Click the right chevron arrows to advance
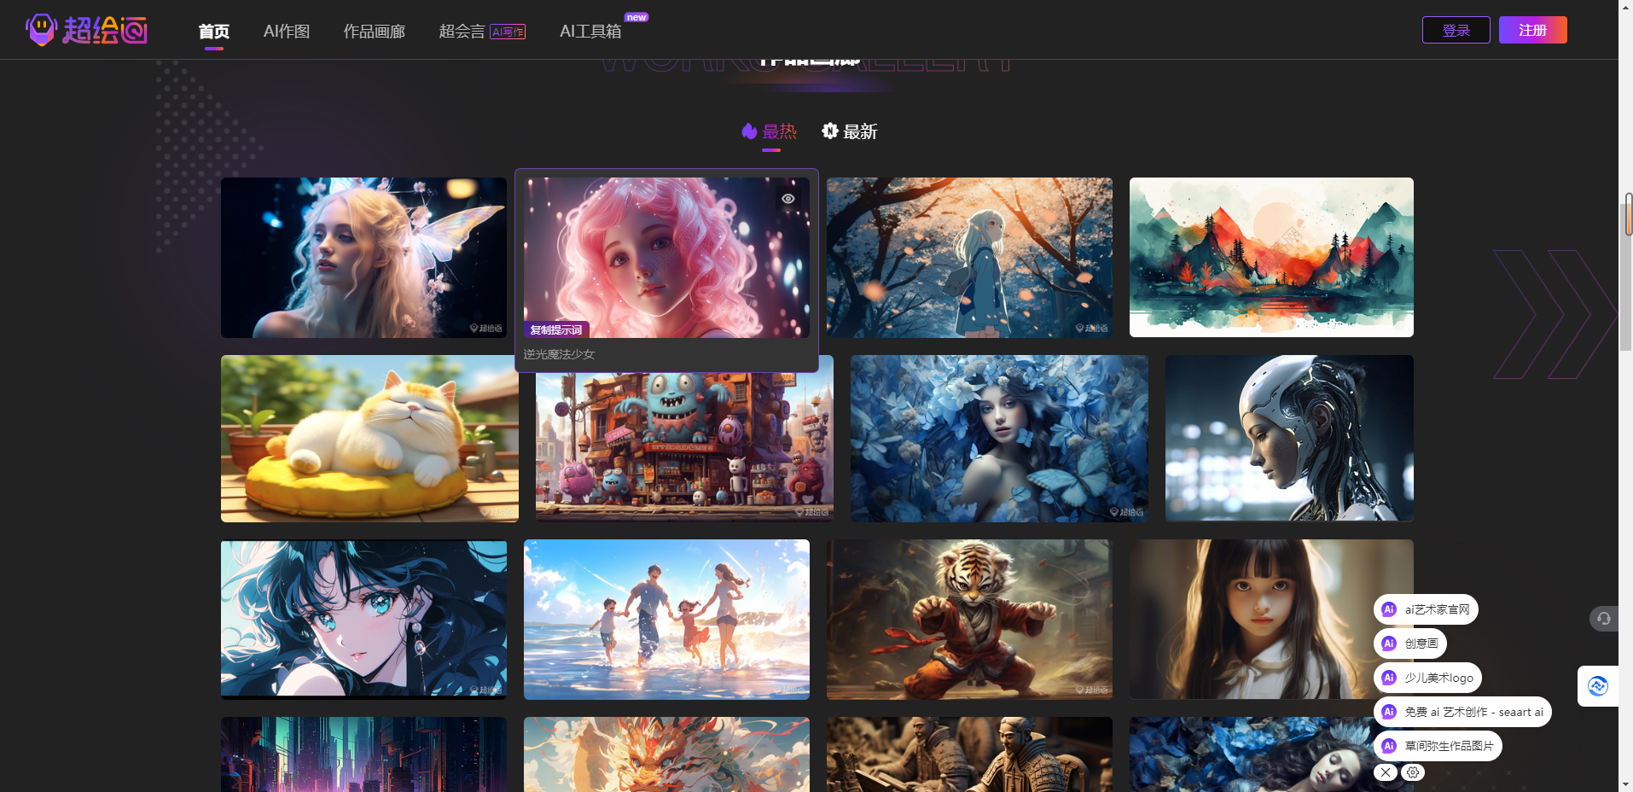The image size is (1633, 792). 1553,314
